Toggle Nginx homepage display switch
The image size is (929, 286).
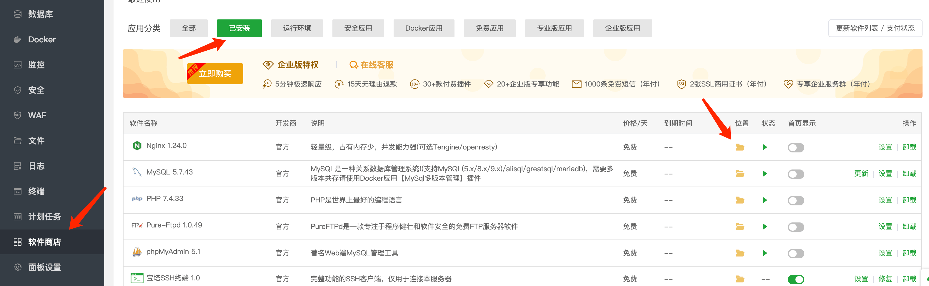point(795,147)
